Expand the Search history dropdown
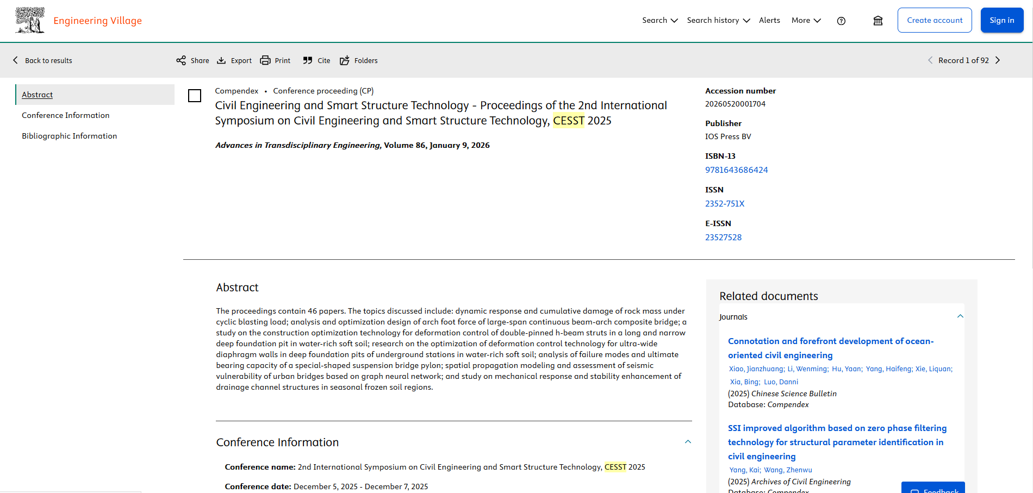This screenshot has height=493, width=1033. coord(718,20)
